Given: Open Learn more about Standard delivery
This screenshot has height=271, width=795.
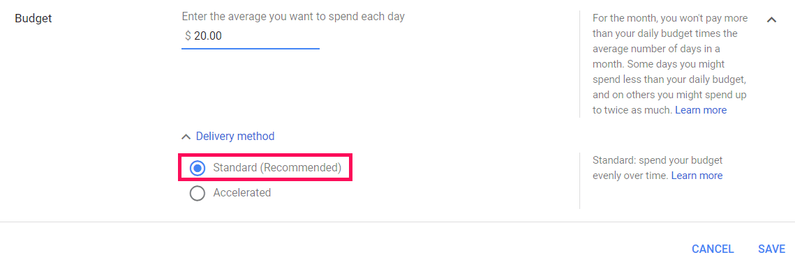Looking at the screenshot, I should [697, 176].
